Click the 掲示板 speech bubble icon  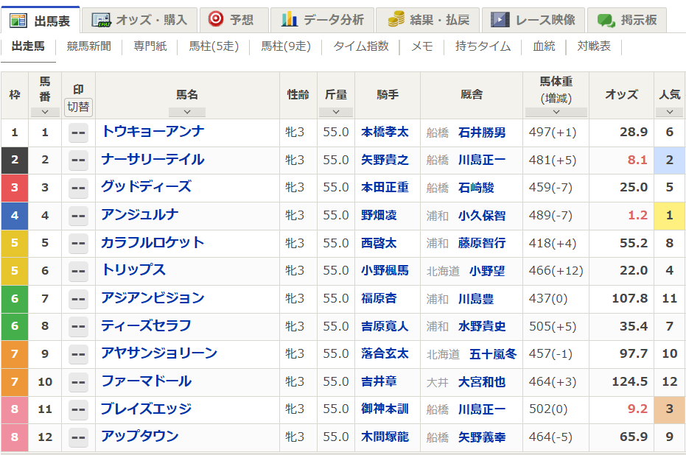pos(606,20)
